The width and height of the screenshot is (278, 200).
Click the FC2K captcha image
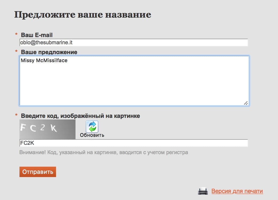point(47,129)
